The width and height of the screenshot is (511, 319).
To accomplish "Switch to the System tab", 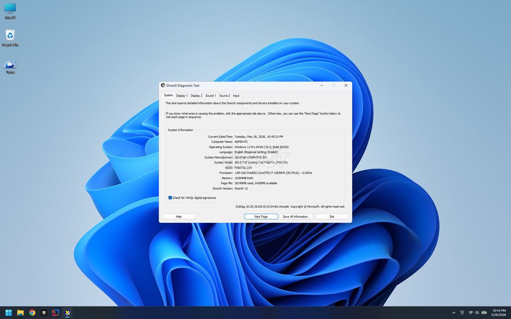I will (x=168, y=95).
